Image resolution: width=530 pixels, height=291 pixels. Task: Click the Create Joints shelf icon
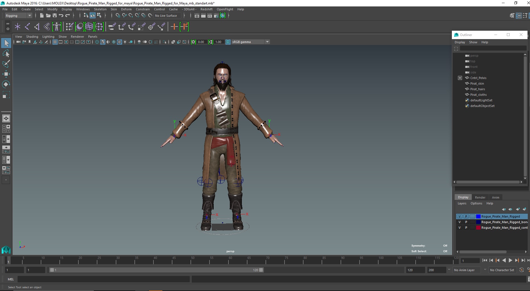[x=27, y=27]
